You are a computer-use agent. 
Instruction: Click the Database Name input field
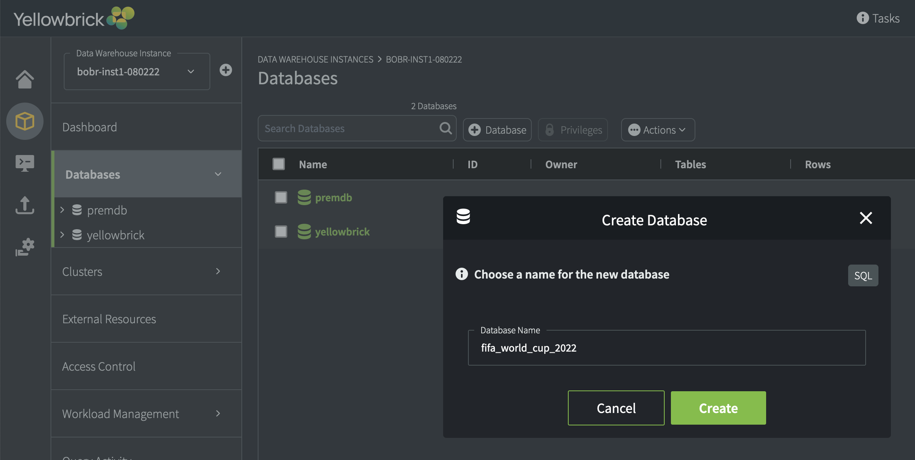pyautogui.click(x=666, y=348)
